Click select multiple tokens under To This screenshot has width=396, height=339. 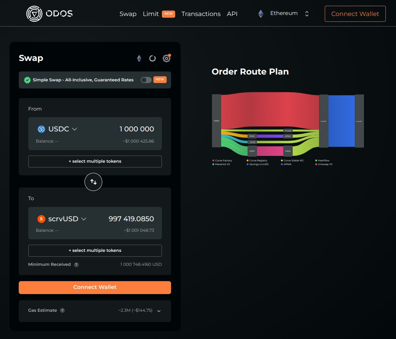click(x=95, y=251)
